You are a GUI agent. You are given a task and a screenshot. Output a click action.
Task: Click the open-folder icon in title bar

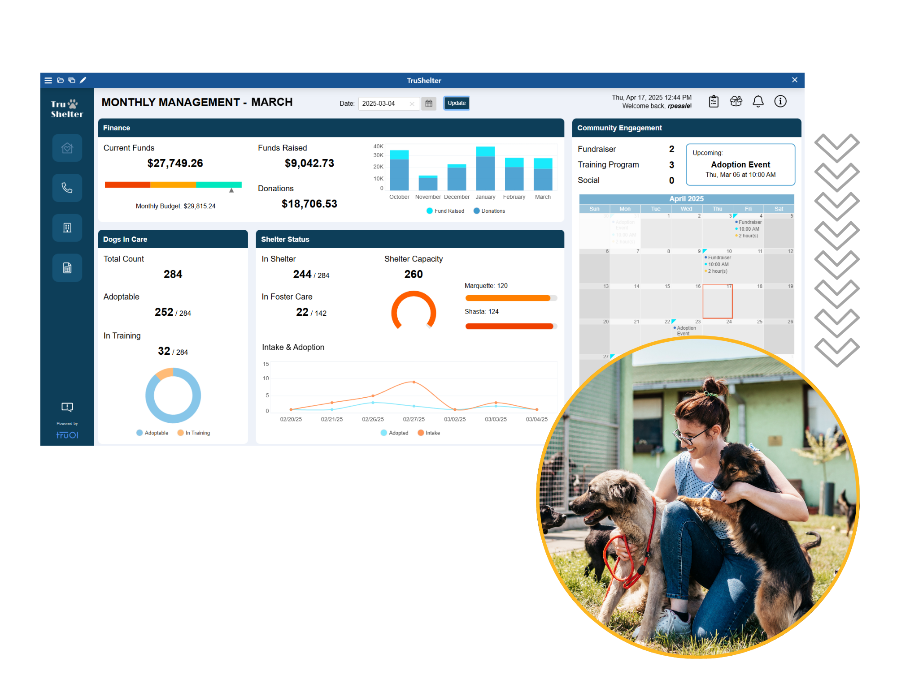pyautogui.click(x=61, y=81)
